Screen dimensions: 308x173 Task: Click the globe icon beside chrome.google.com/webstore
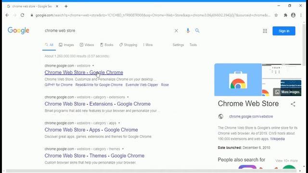(221, 116)
